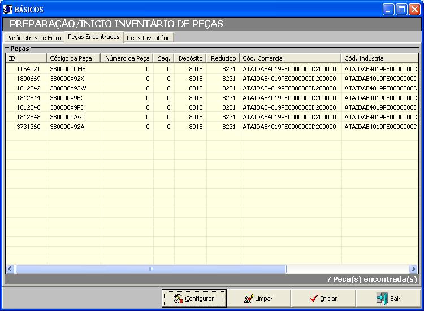Click the Configurar button icon
The height and width of the screenshot is (311, 424).
pos(178,298)
